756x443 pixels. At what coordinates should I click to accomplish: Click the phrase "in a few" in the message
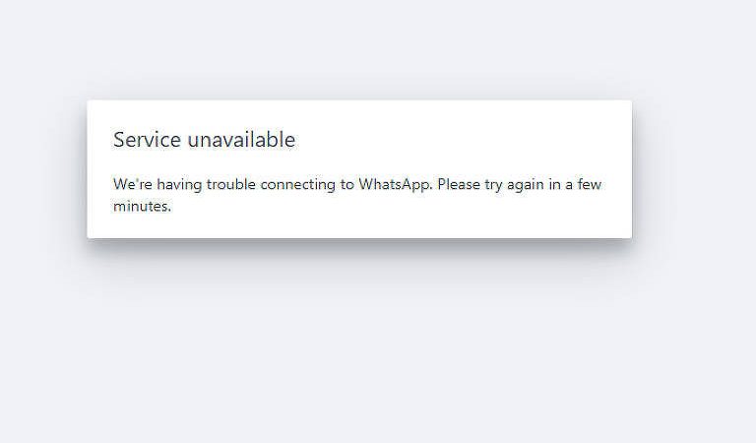tap(575, 184)
